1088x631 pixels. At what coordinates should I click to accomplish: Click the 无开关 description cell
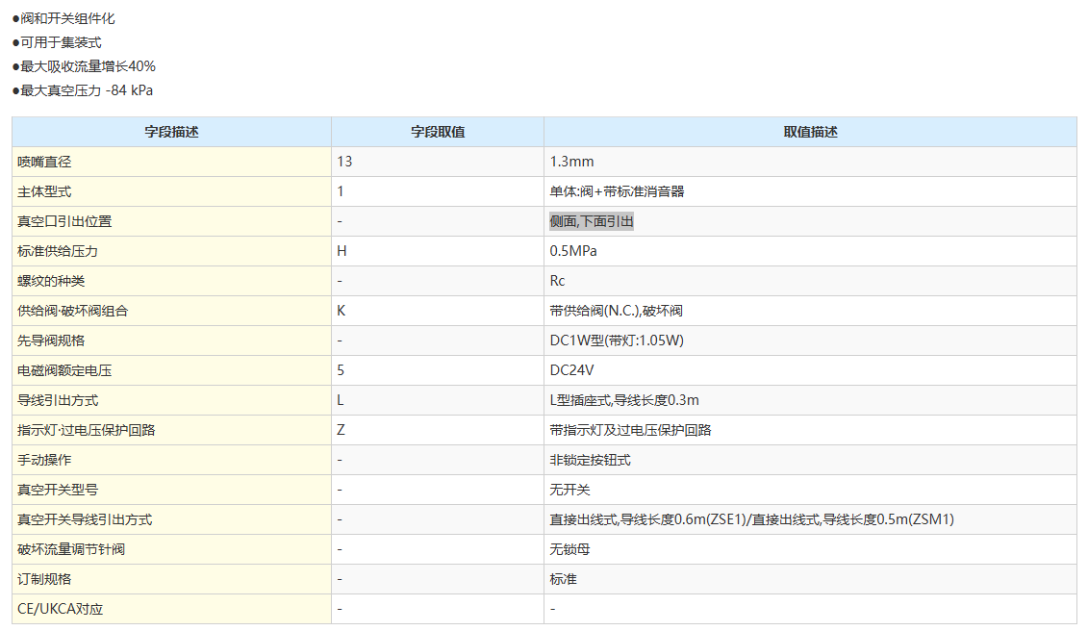tap(569, 490)
